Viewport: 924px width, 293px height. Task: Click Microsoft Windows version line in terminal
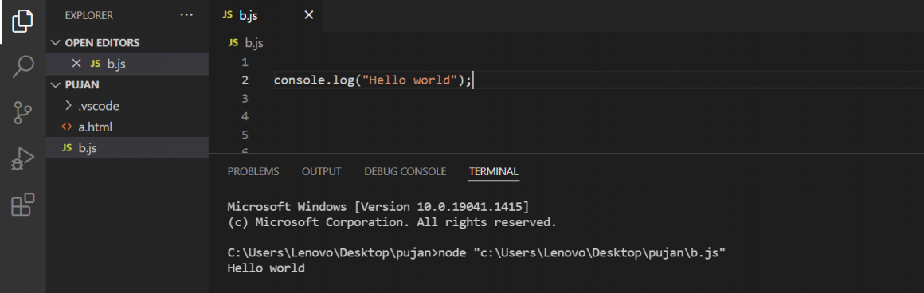point(378,207)
